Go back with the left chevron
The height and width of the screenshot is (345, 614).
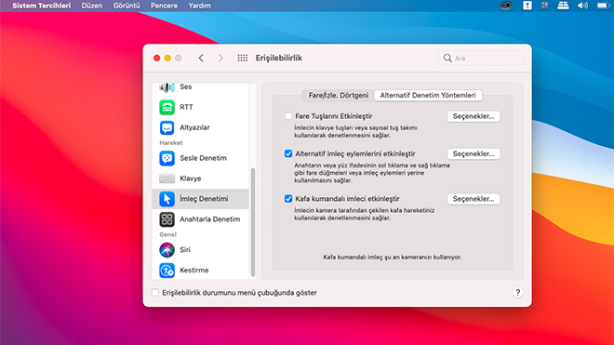pos(201,58)
